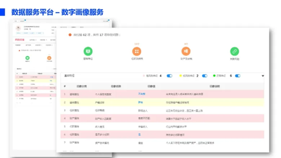Viewport: 281px width, 158px height.
Task: Toggle the normal feature switch next to count 6
Action: tap(238, 76)
